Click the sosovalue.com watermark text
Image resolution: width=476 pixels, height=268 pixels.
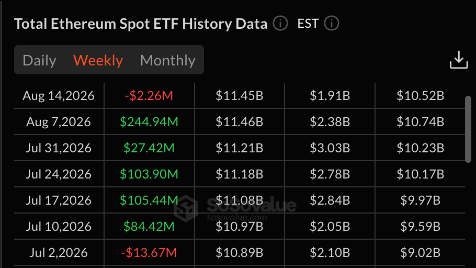237,218
